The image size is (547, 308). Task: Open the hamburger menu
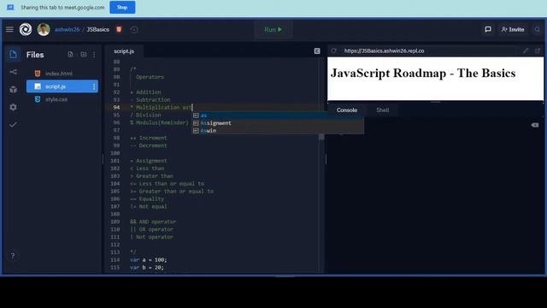9,29
